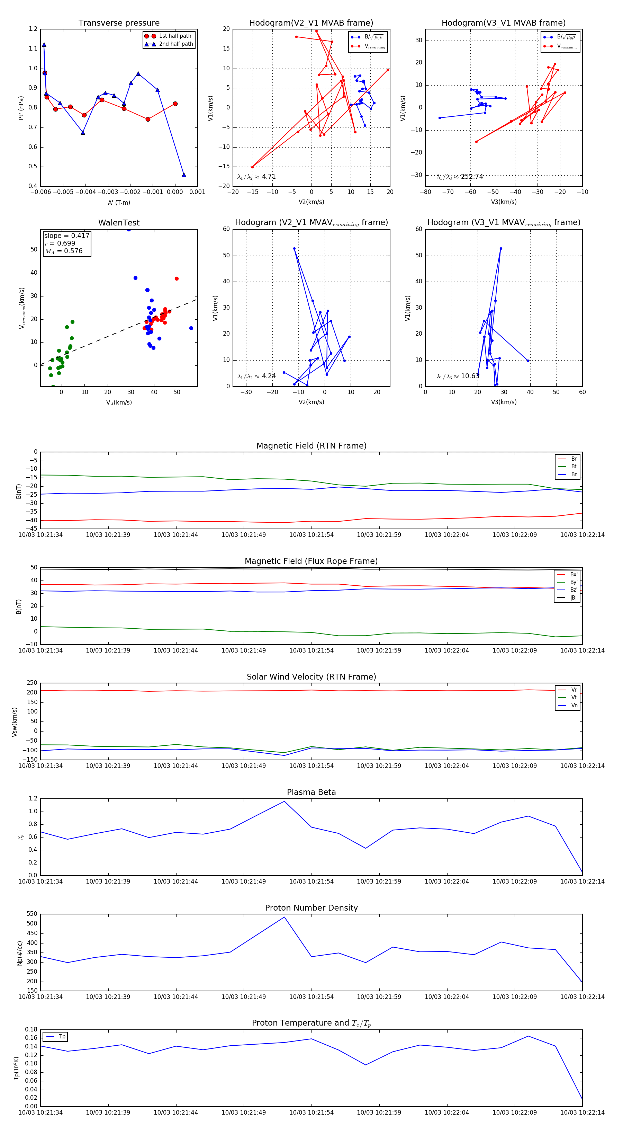Click the "Solar Wind Velocity (RTN Frame)" title
Screen dimensions: 623x1143
(311, 677)
